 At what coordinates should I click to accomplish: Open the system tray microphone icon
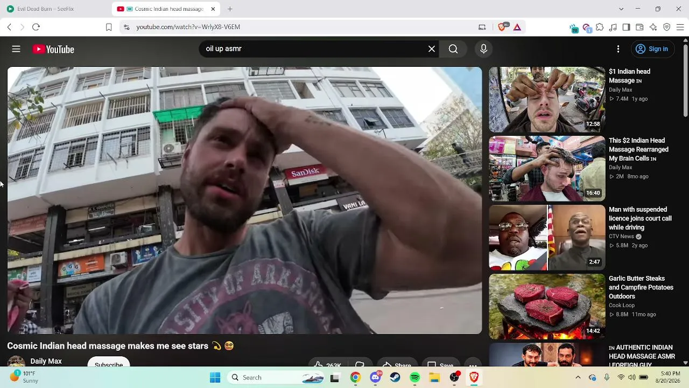coord(607,378)
